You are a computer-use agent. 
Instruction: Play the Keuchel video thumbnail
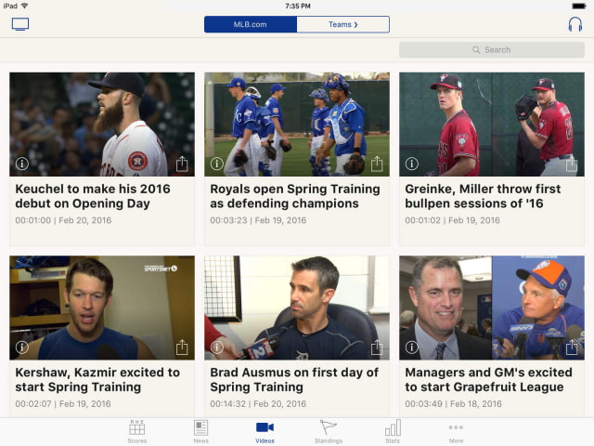pos(102,124)
